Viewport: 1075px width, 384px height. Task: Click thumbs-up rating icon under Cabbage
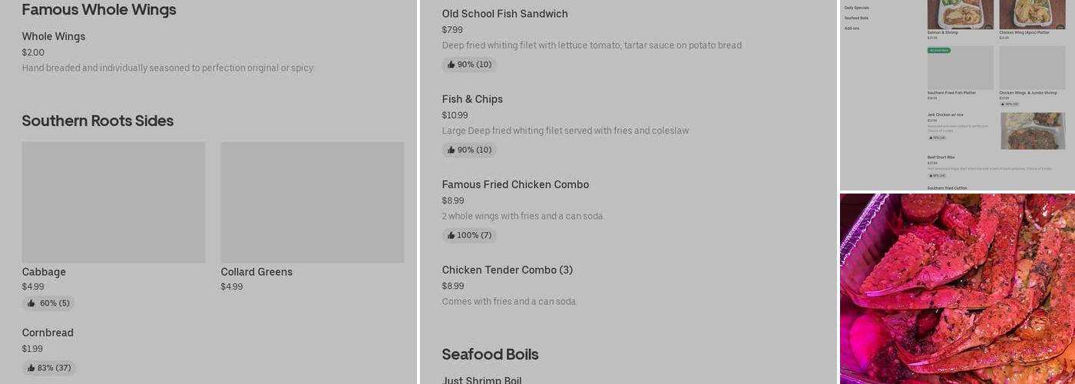(31, 303)
